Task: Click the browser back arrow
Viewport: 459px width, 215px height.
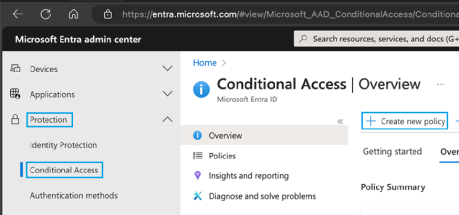Action: pyautogui.click(x=18, y=14)
